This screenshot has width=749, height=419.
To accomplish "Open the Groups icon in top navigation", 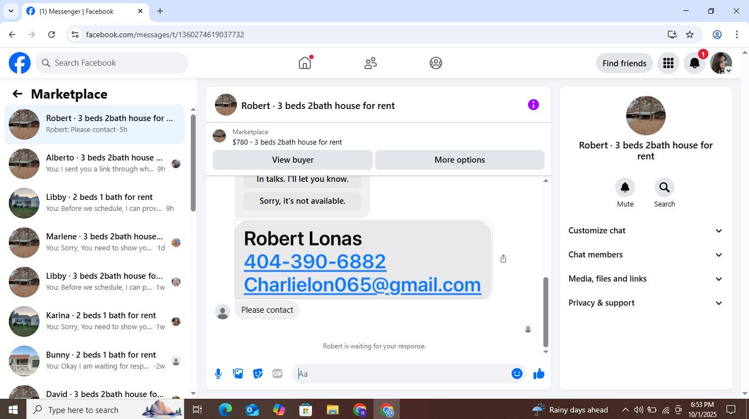I will click(x=436, y=63).
